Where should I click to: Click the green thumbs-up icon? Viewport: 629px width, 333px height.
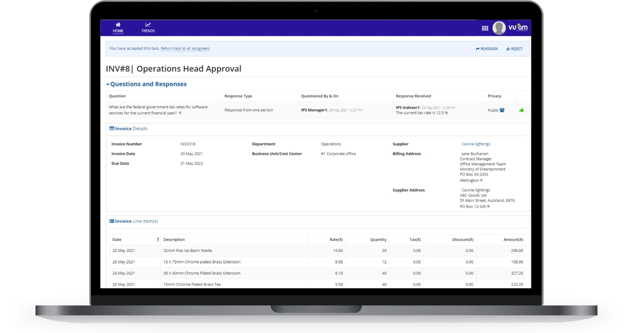point(521,110)
